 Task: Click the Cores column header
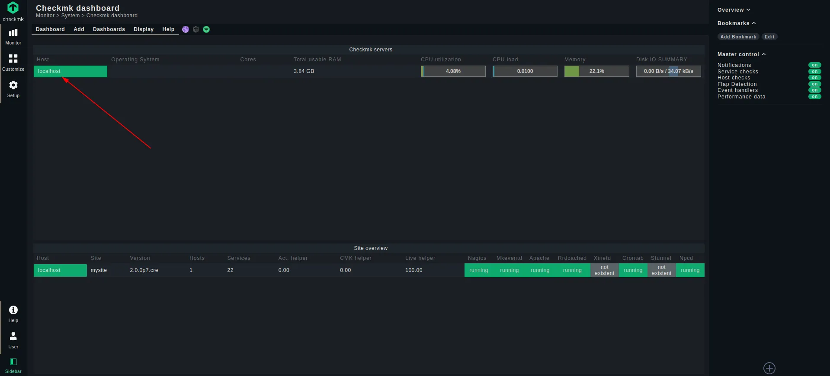248,60
